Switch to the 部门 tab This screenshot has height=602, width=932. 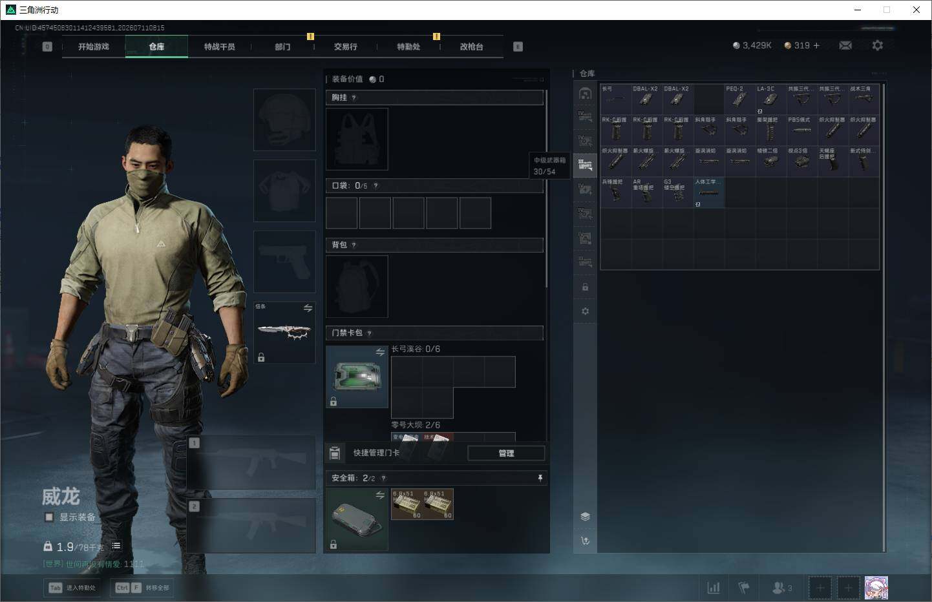[282, 47]
